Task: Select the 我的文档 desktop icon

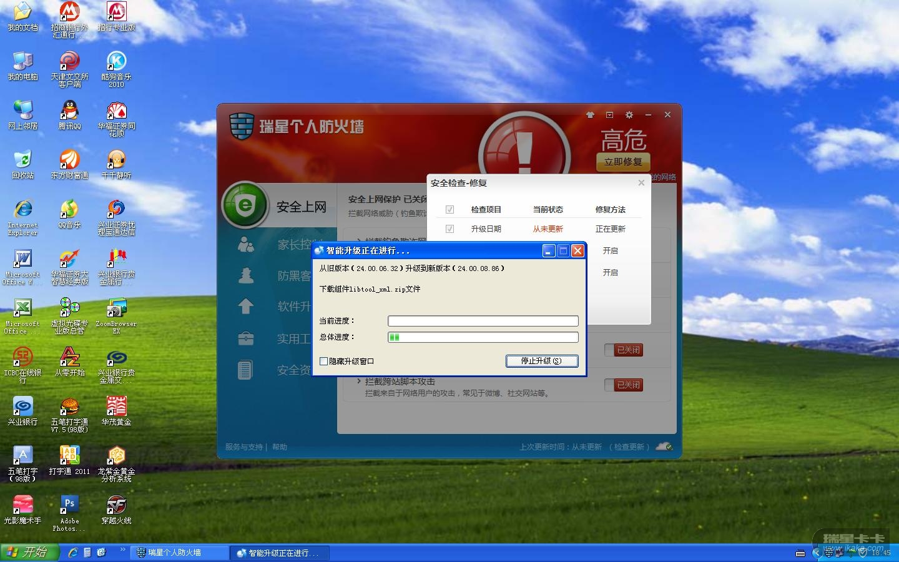Action: point(22,17)
